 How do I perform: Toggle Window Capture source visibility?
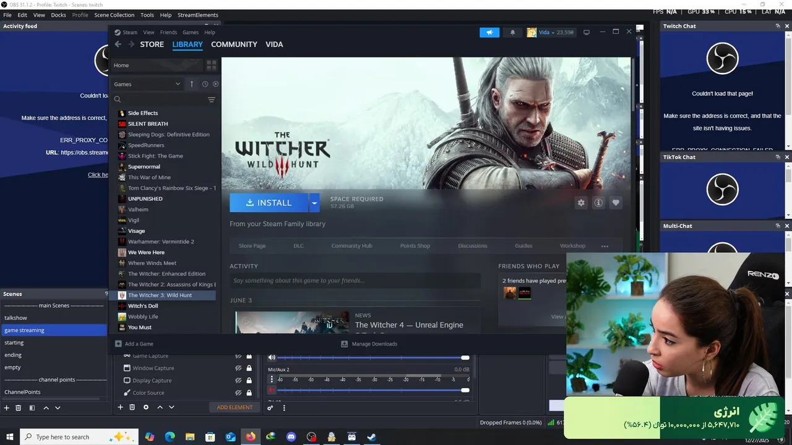(238, 368)
